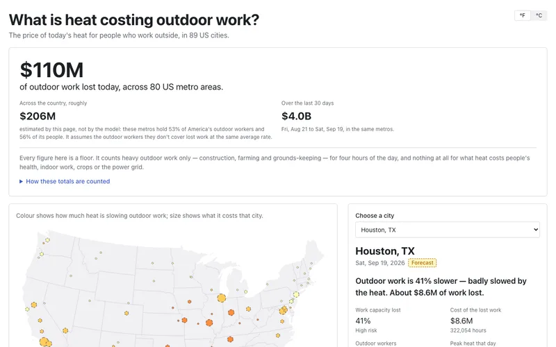This screenshot has width=556, height=347.
Task: Click the 'Houston, TX' city heading
Action: (x=385, y=251)
